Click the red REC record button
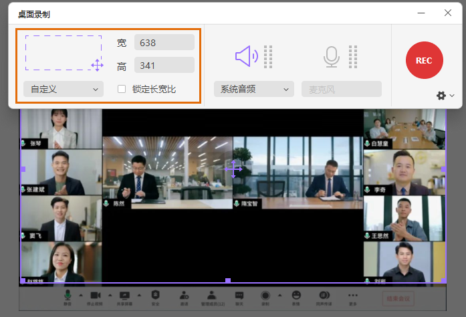This screenshot has height=317, width=466. coord(424,60)
